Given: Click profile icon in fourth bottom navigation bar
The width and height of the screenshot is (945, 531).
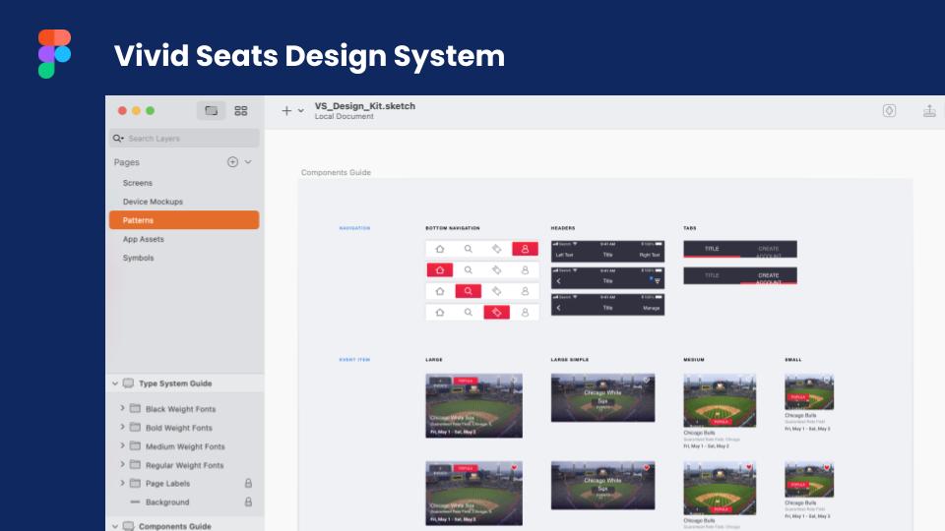Looking at the screenshot, I should (525, 313).
